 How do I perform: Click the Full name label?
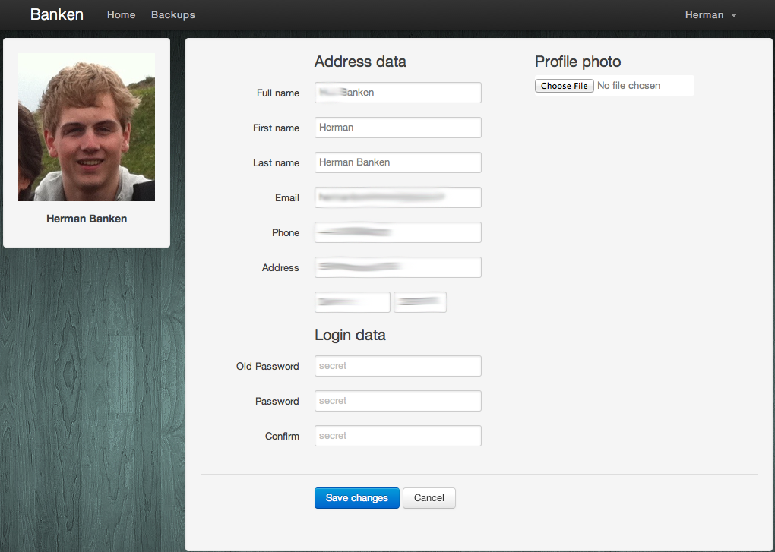pos(278,93)
